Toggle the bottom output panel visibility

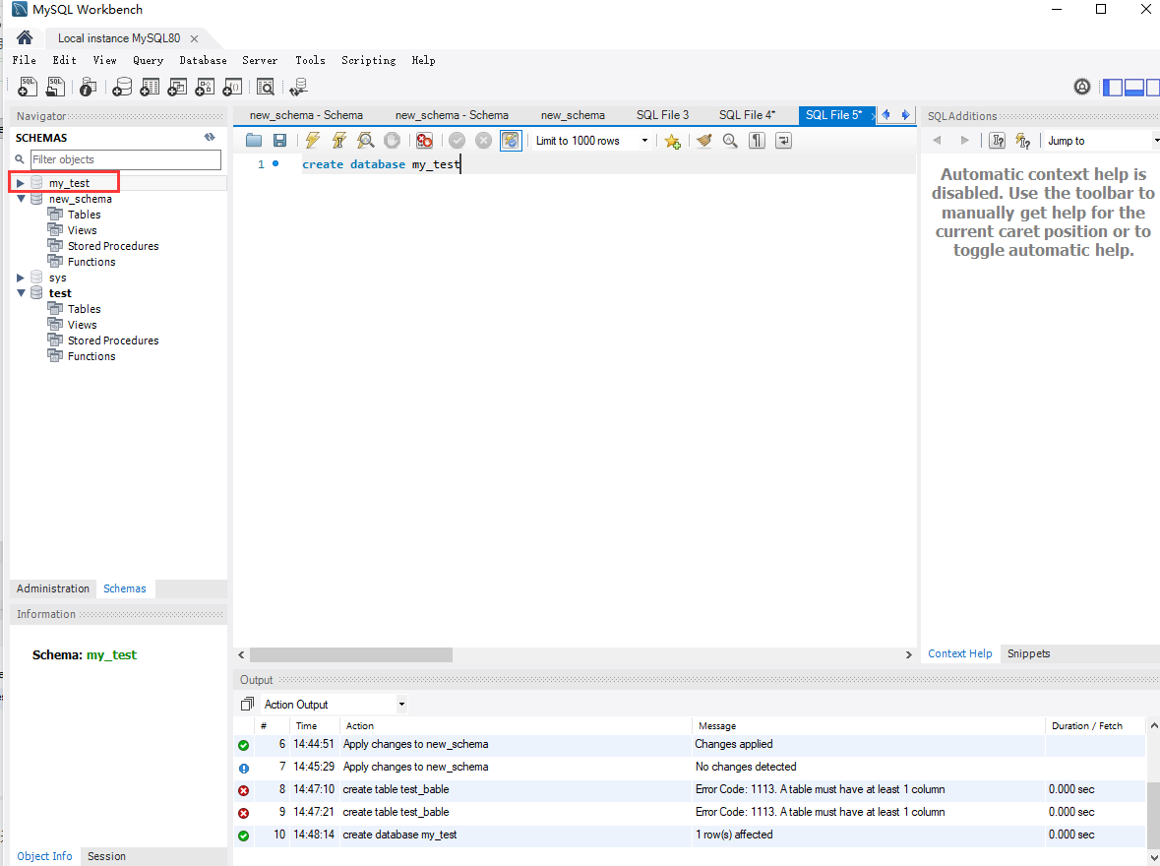(x=1134, y=88)
